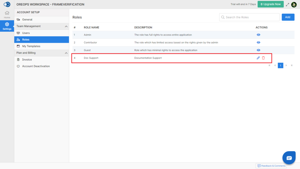The image size is (300, 169).
Task: Select page 1 in pagination
Action: point(280,65)
